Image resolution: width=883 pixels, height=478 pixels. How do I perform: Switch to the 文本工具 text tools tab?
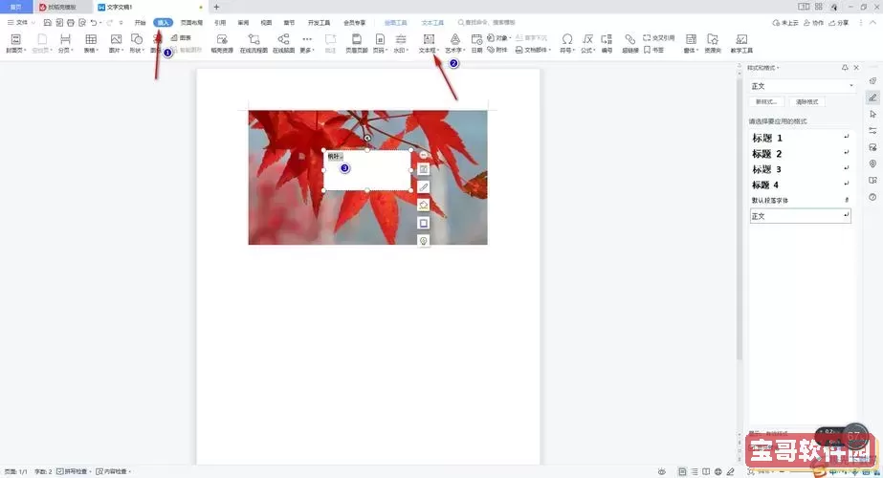pyautogui.click(x=432, y=23)
